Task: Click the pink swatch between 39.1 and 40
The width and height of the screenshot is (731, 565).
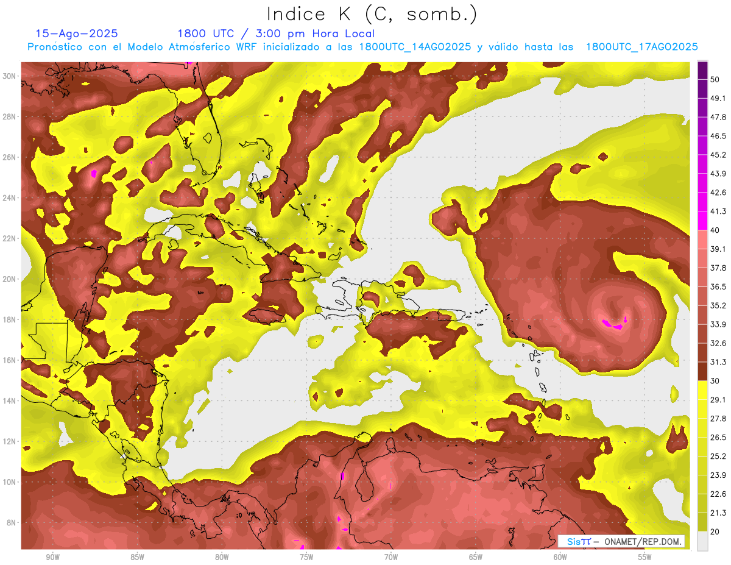Action: pos(703,240)
